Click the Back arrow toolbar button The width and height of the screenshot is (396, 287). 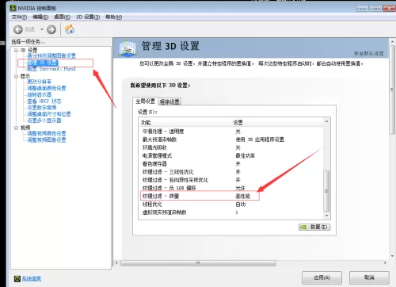pos(18,29)
